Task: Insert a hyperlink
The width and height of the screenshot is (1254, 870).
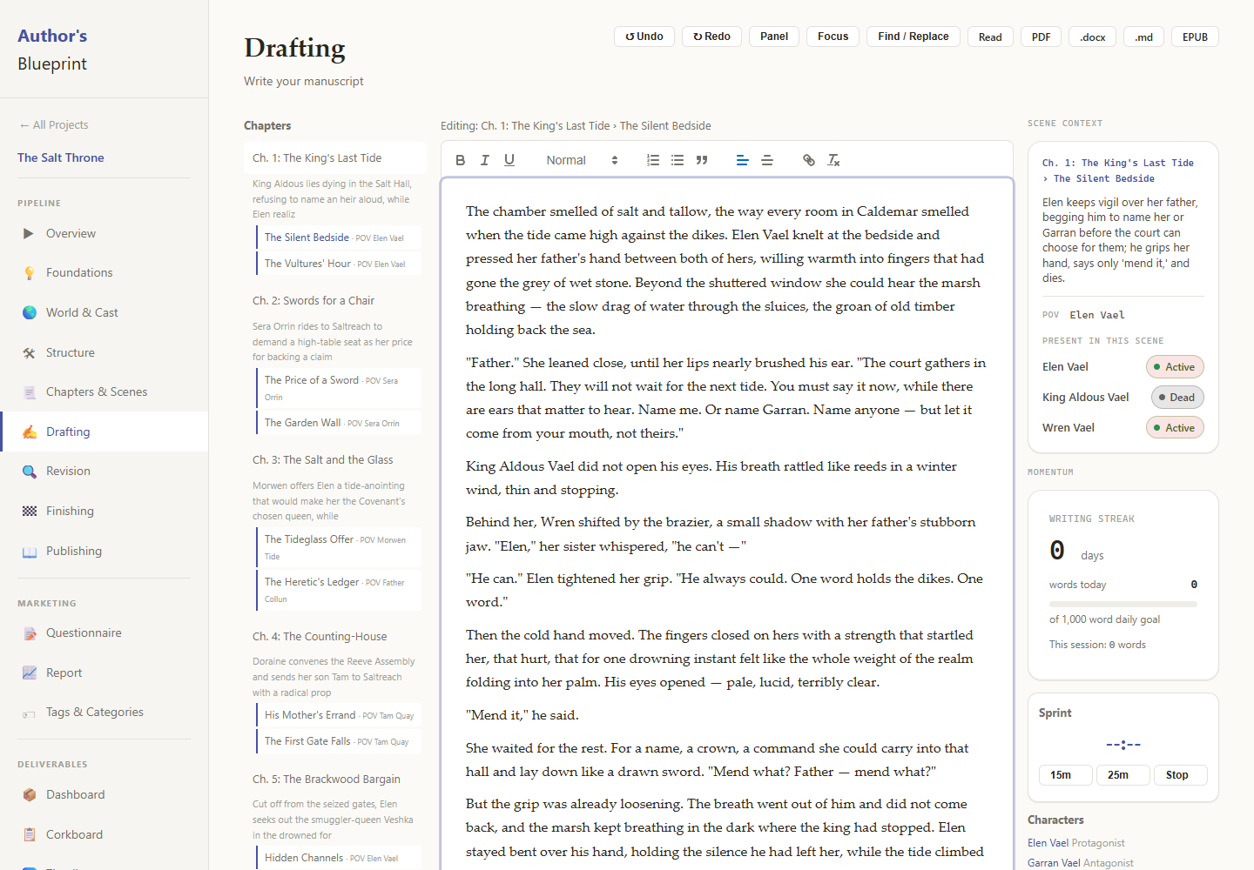Action: tap(809, 160)
